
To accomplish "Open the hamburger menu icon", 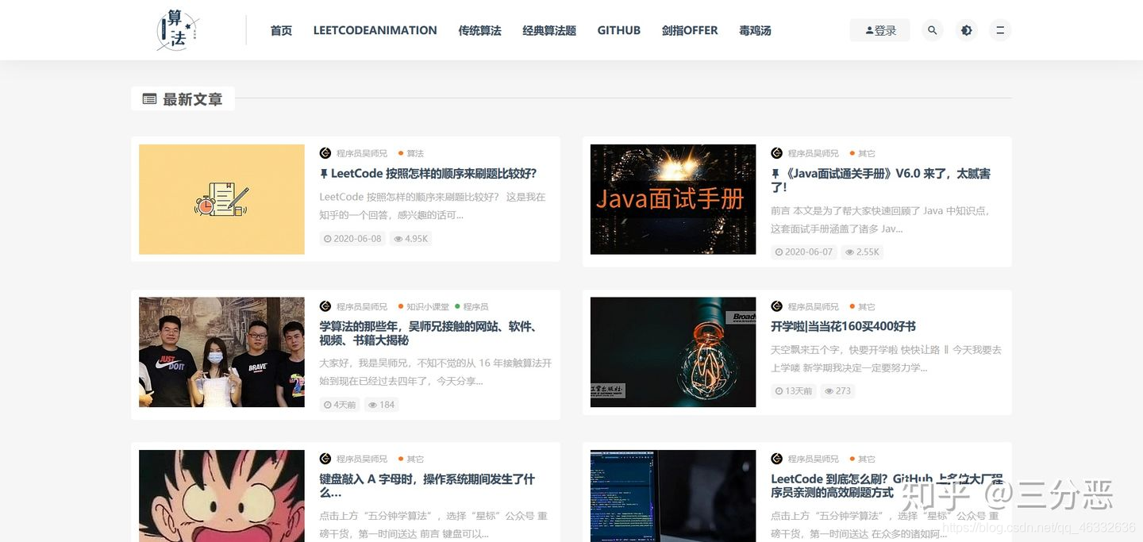I will click(1000, 30).
